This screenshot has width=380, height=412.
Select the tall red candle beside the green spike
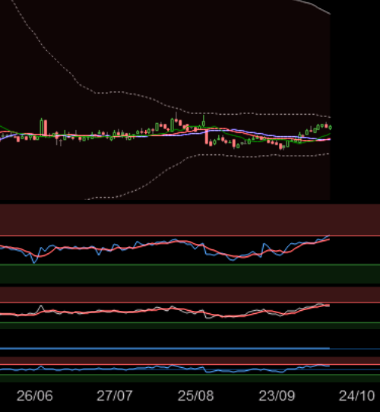coord(46,128)
